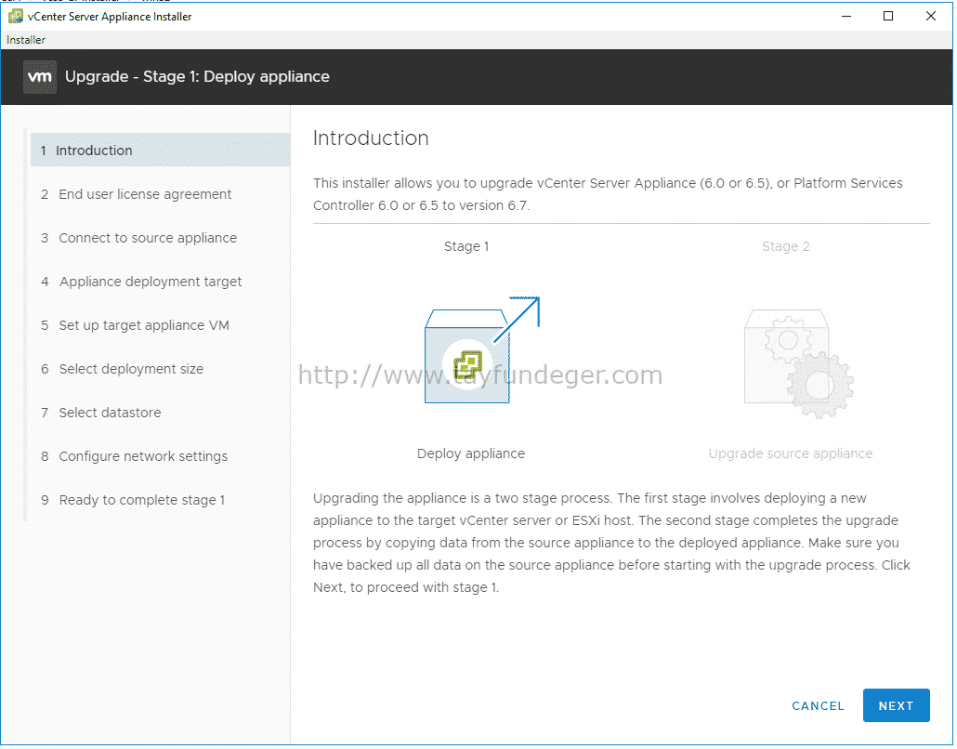Maximize the installer window

888,17
